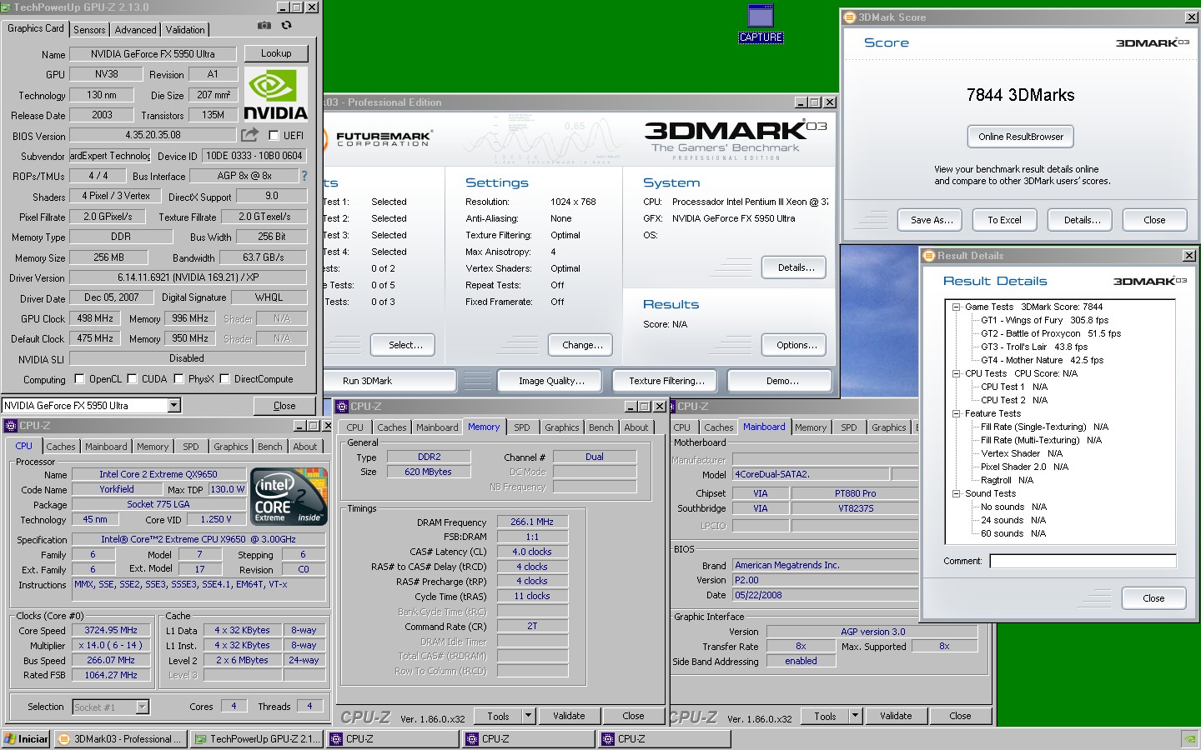Select GT1 - Wings of Fury result

(1044, 320)
